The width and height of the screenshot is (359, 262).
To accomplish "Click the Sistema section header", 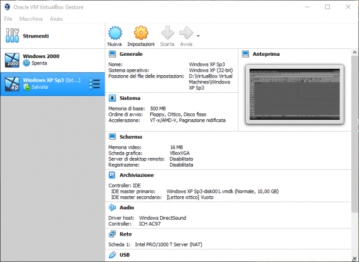I will pos(130,98).
